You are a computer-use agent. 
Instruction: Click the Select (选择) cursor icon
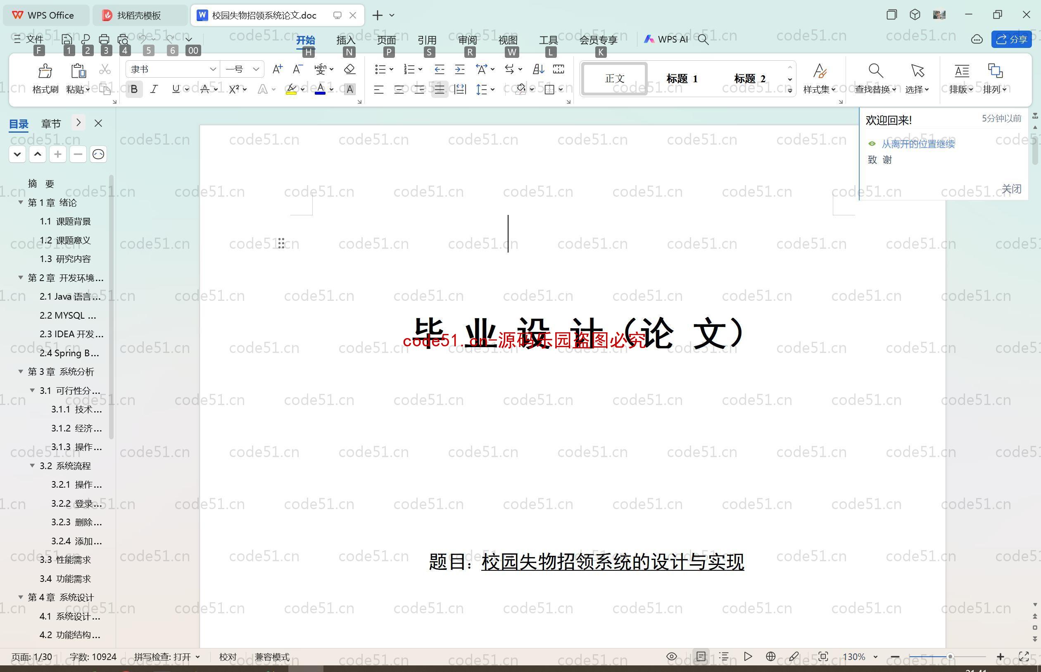point(917,70)
